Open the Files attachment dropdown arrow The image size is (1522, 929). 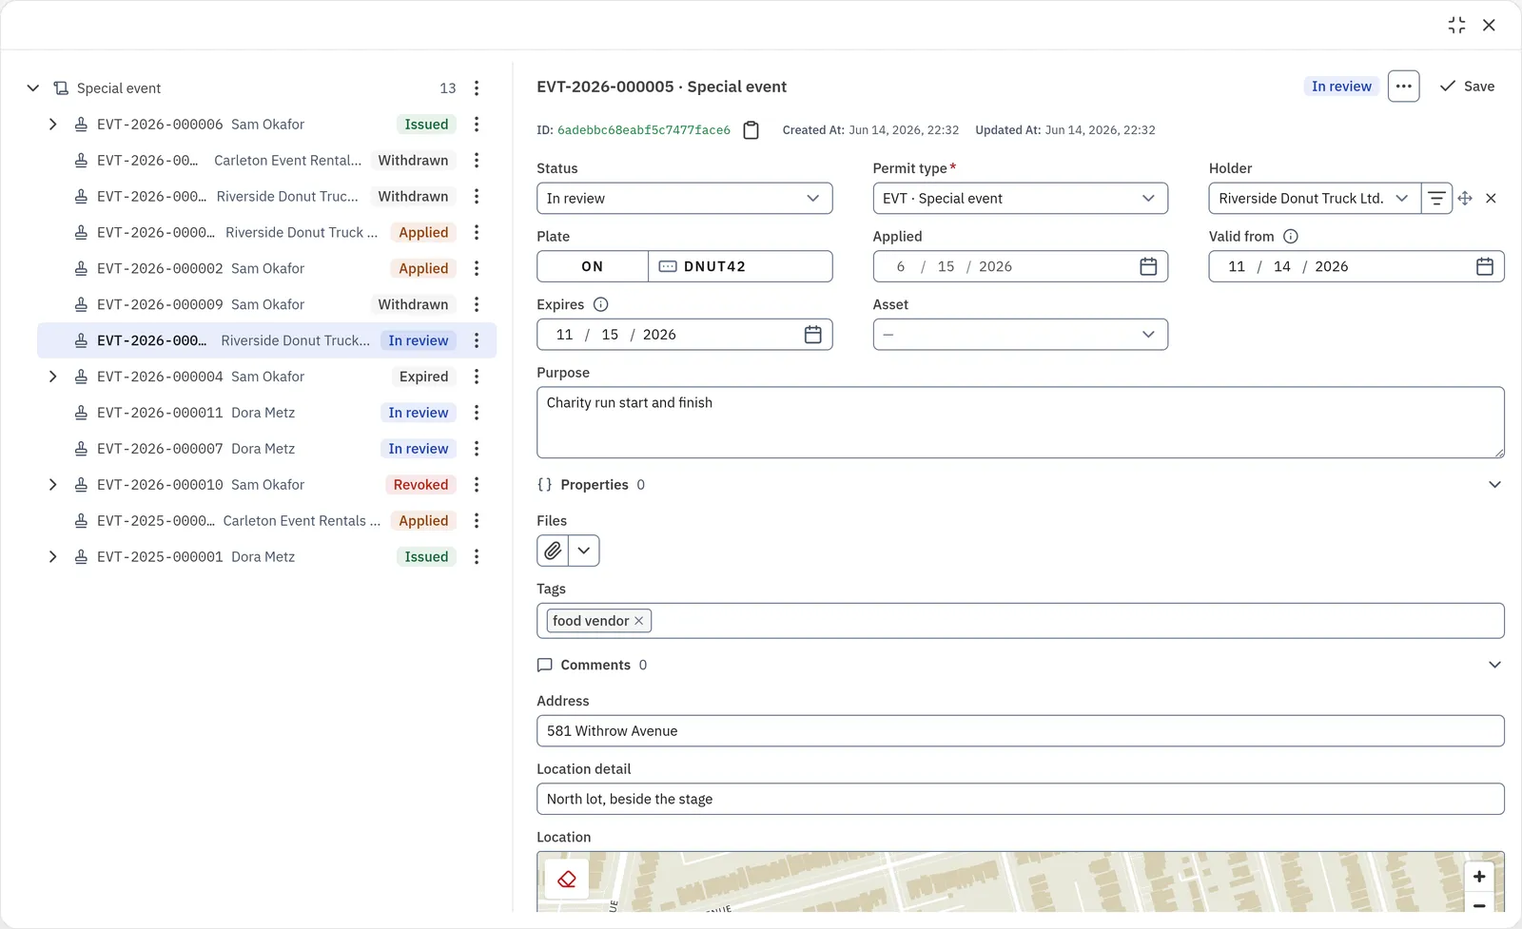click(584, 552)
